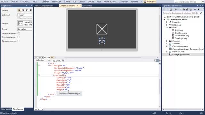Select the image placeholder on design canvas
This screenshot has width=205, height=115.
102,29
